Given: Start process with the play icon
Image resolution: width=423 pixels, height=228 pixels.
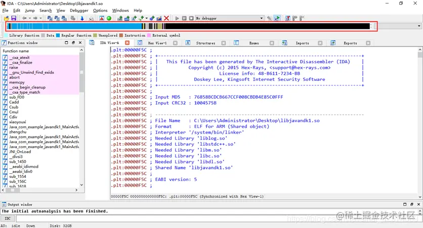Looking at the screenshot, I should tap(177, 18).
